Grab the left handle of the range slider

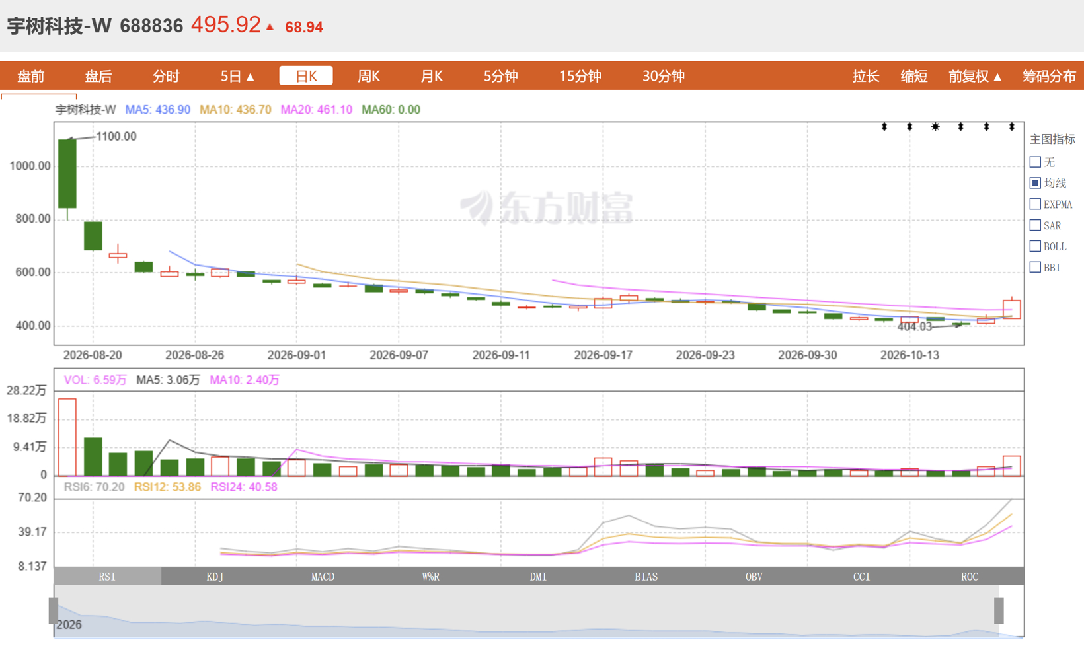[54, 610]
